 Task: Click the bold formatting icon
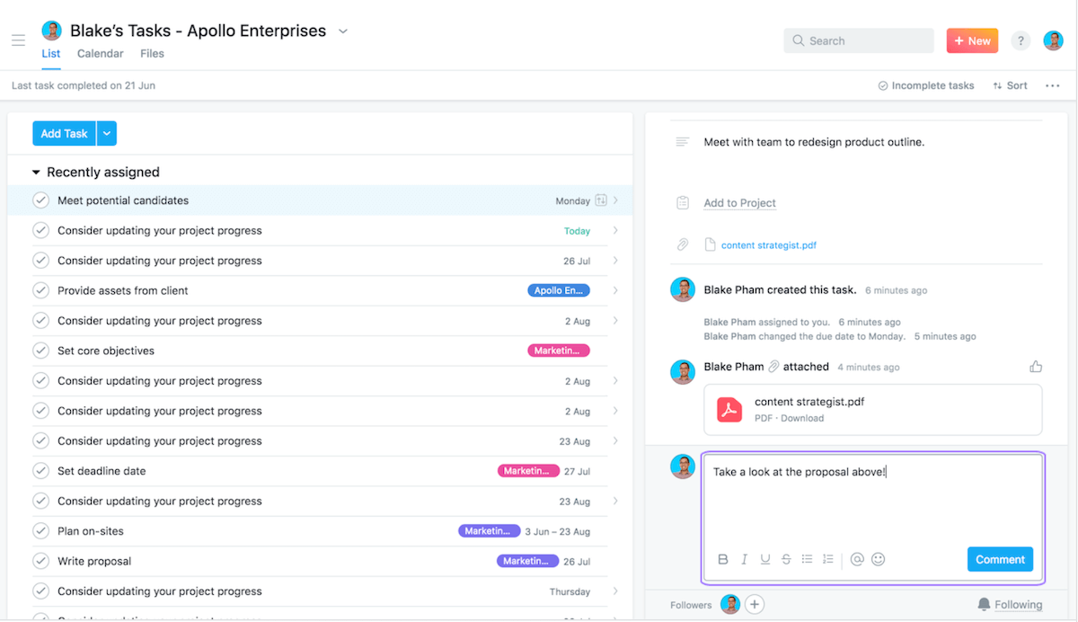(723, 559)
